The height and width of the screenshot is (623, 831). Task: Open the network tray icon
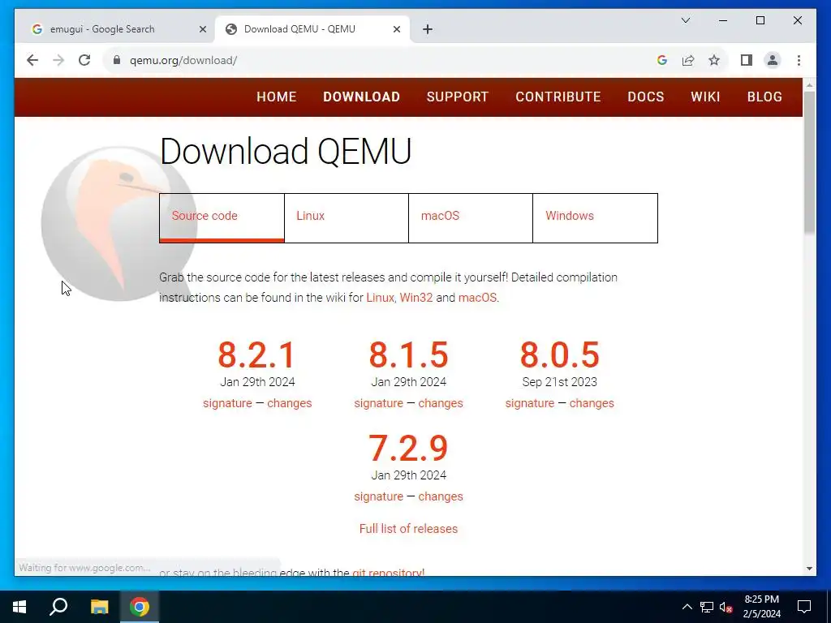click(x=707, y=607)
